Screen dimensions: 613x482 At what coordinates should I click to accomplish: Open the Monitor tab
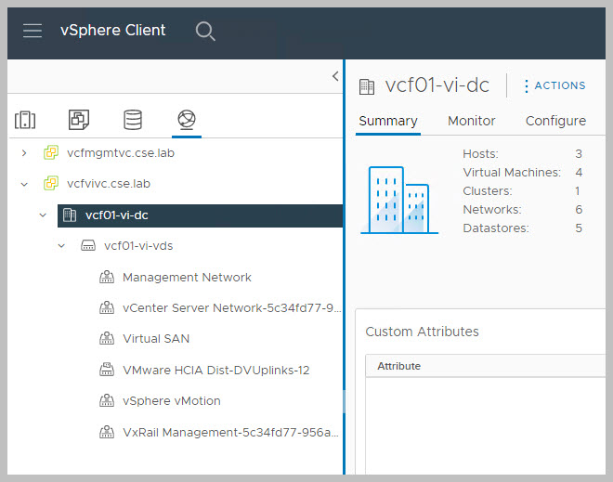click(x=471, y=121)
